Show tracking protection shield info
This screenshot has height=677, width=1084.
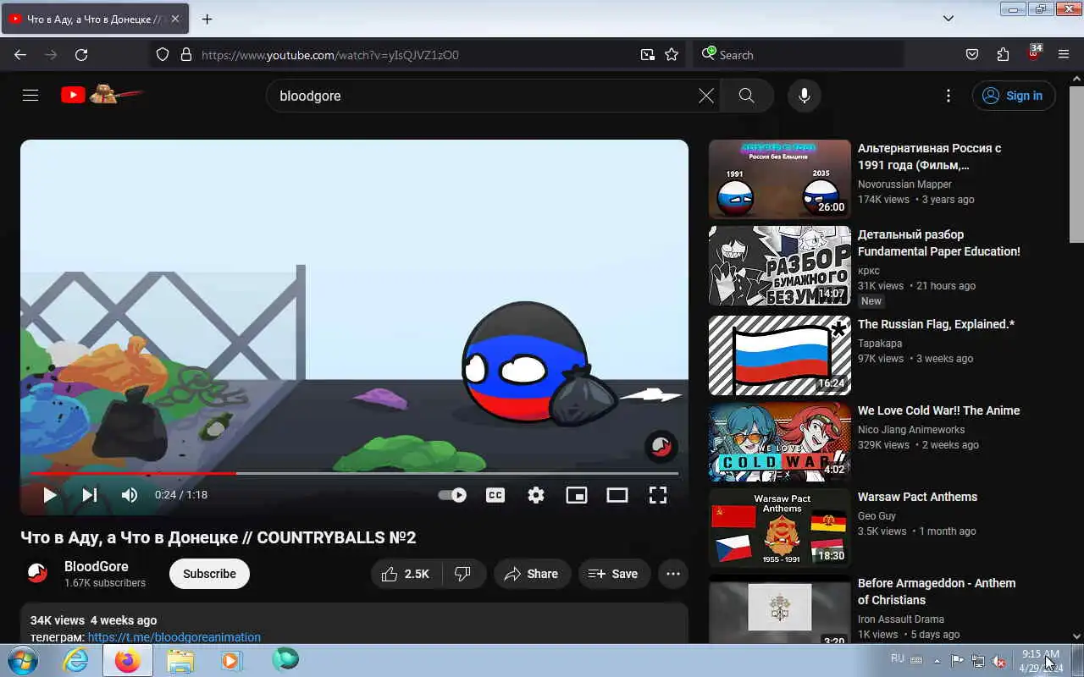[x=163, y=55]
